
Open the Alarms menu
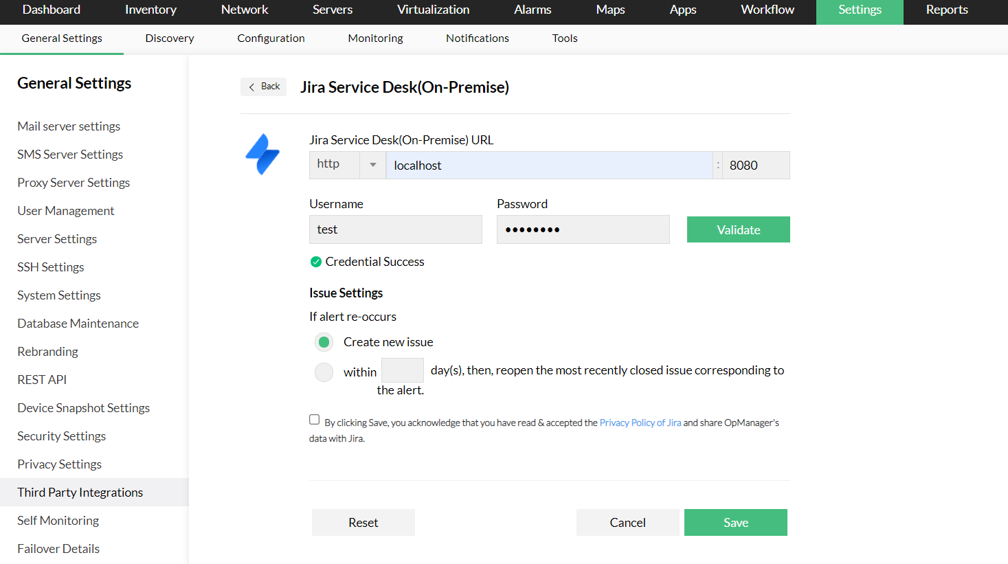click(532, 10)
